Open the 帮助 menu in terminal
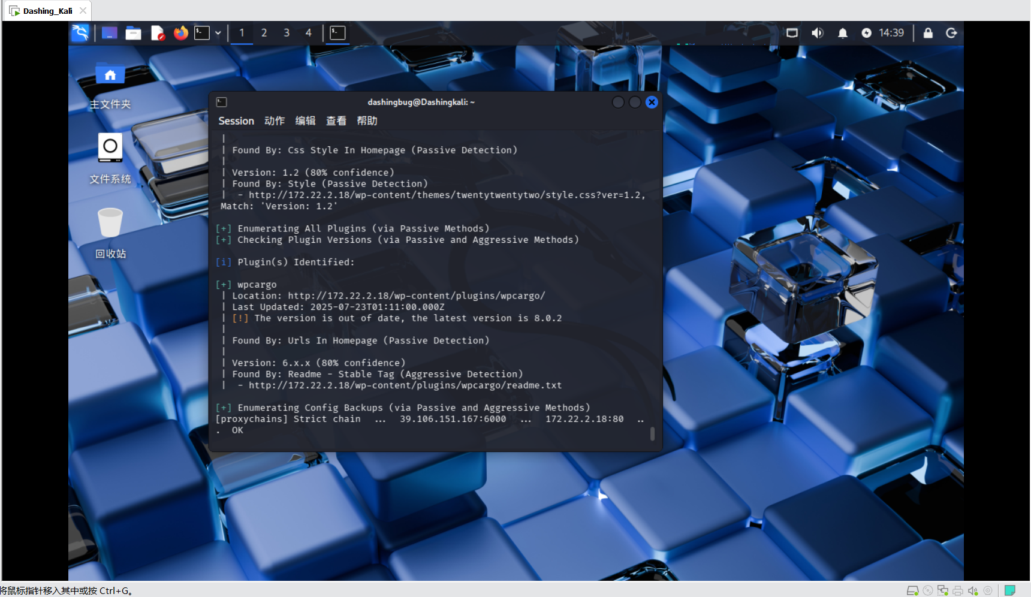 pyautogui.click(x=367, y=121)
